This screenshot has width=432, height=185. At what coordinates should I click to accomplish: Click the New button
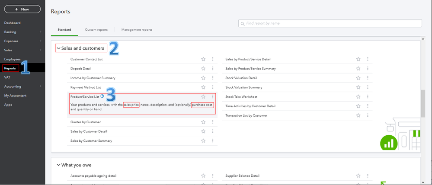22,9
